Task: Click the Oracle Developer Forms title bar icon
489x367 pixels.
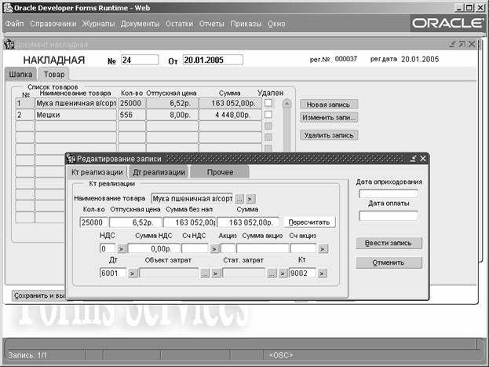Action: point(8,6)
